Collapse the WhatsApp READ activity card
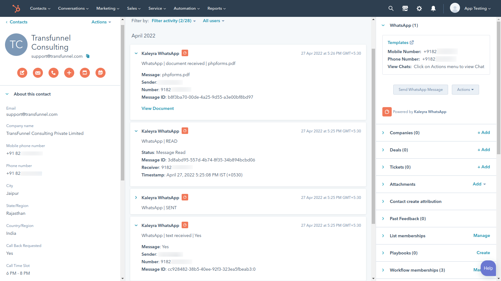The height and width of the screenshot is (281, 501). point(136,131)
